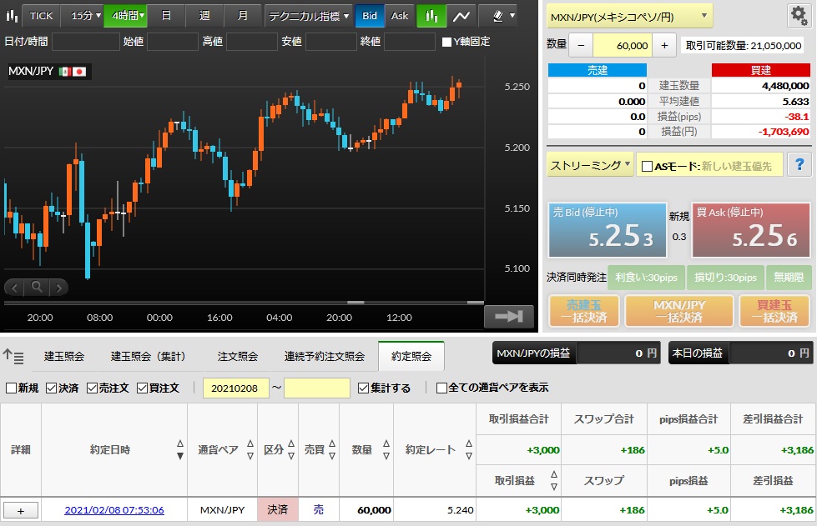Click the 日付/時間 field above chart
Image resolution: width=817 pixels, height=526 pixels.
point(86,42)
